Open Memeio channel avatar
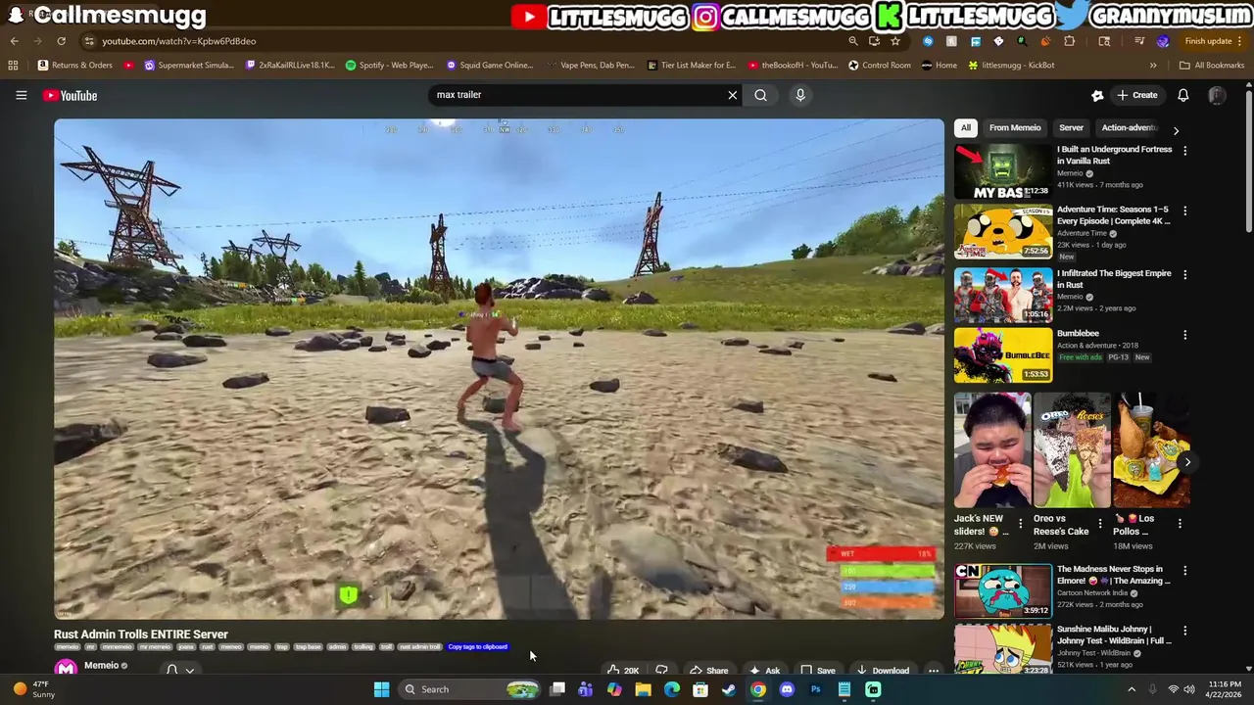This screenshot has width=1254, height=705. pyautogui.click(x=66, y=668)
